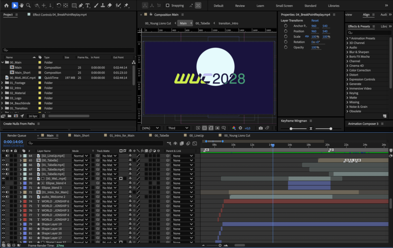Expand the 01_Footage folder in Project
Screen dimensions: 393x248
(3, 83)
